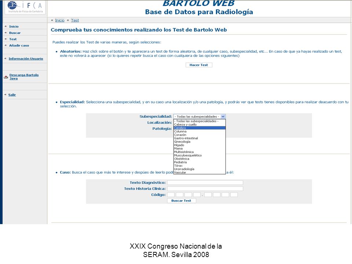Click the Descarga Bartolo Java link
The height and width of the screenshot is (264, 352).
point(24,77)
